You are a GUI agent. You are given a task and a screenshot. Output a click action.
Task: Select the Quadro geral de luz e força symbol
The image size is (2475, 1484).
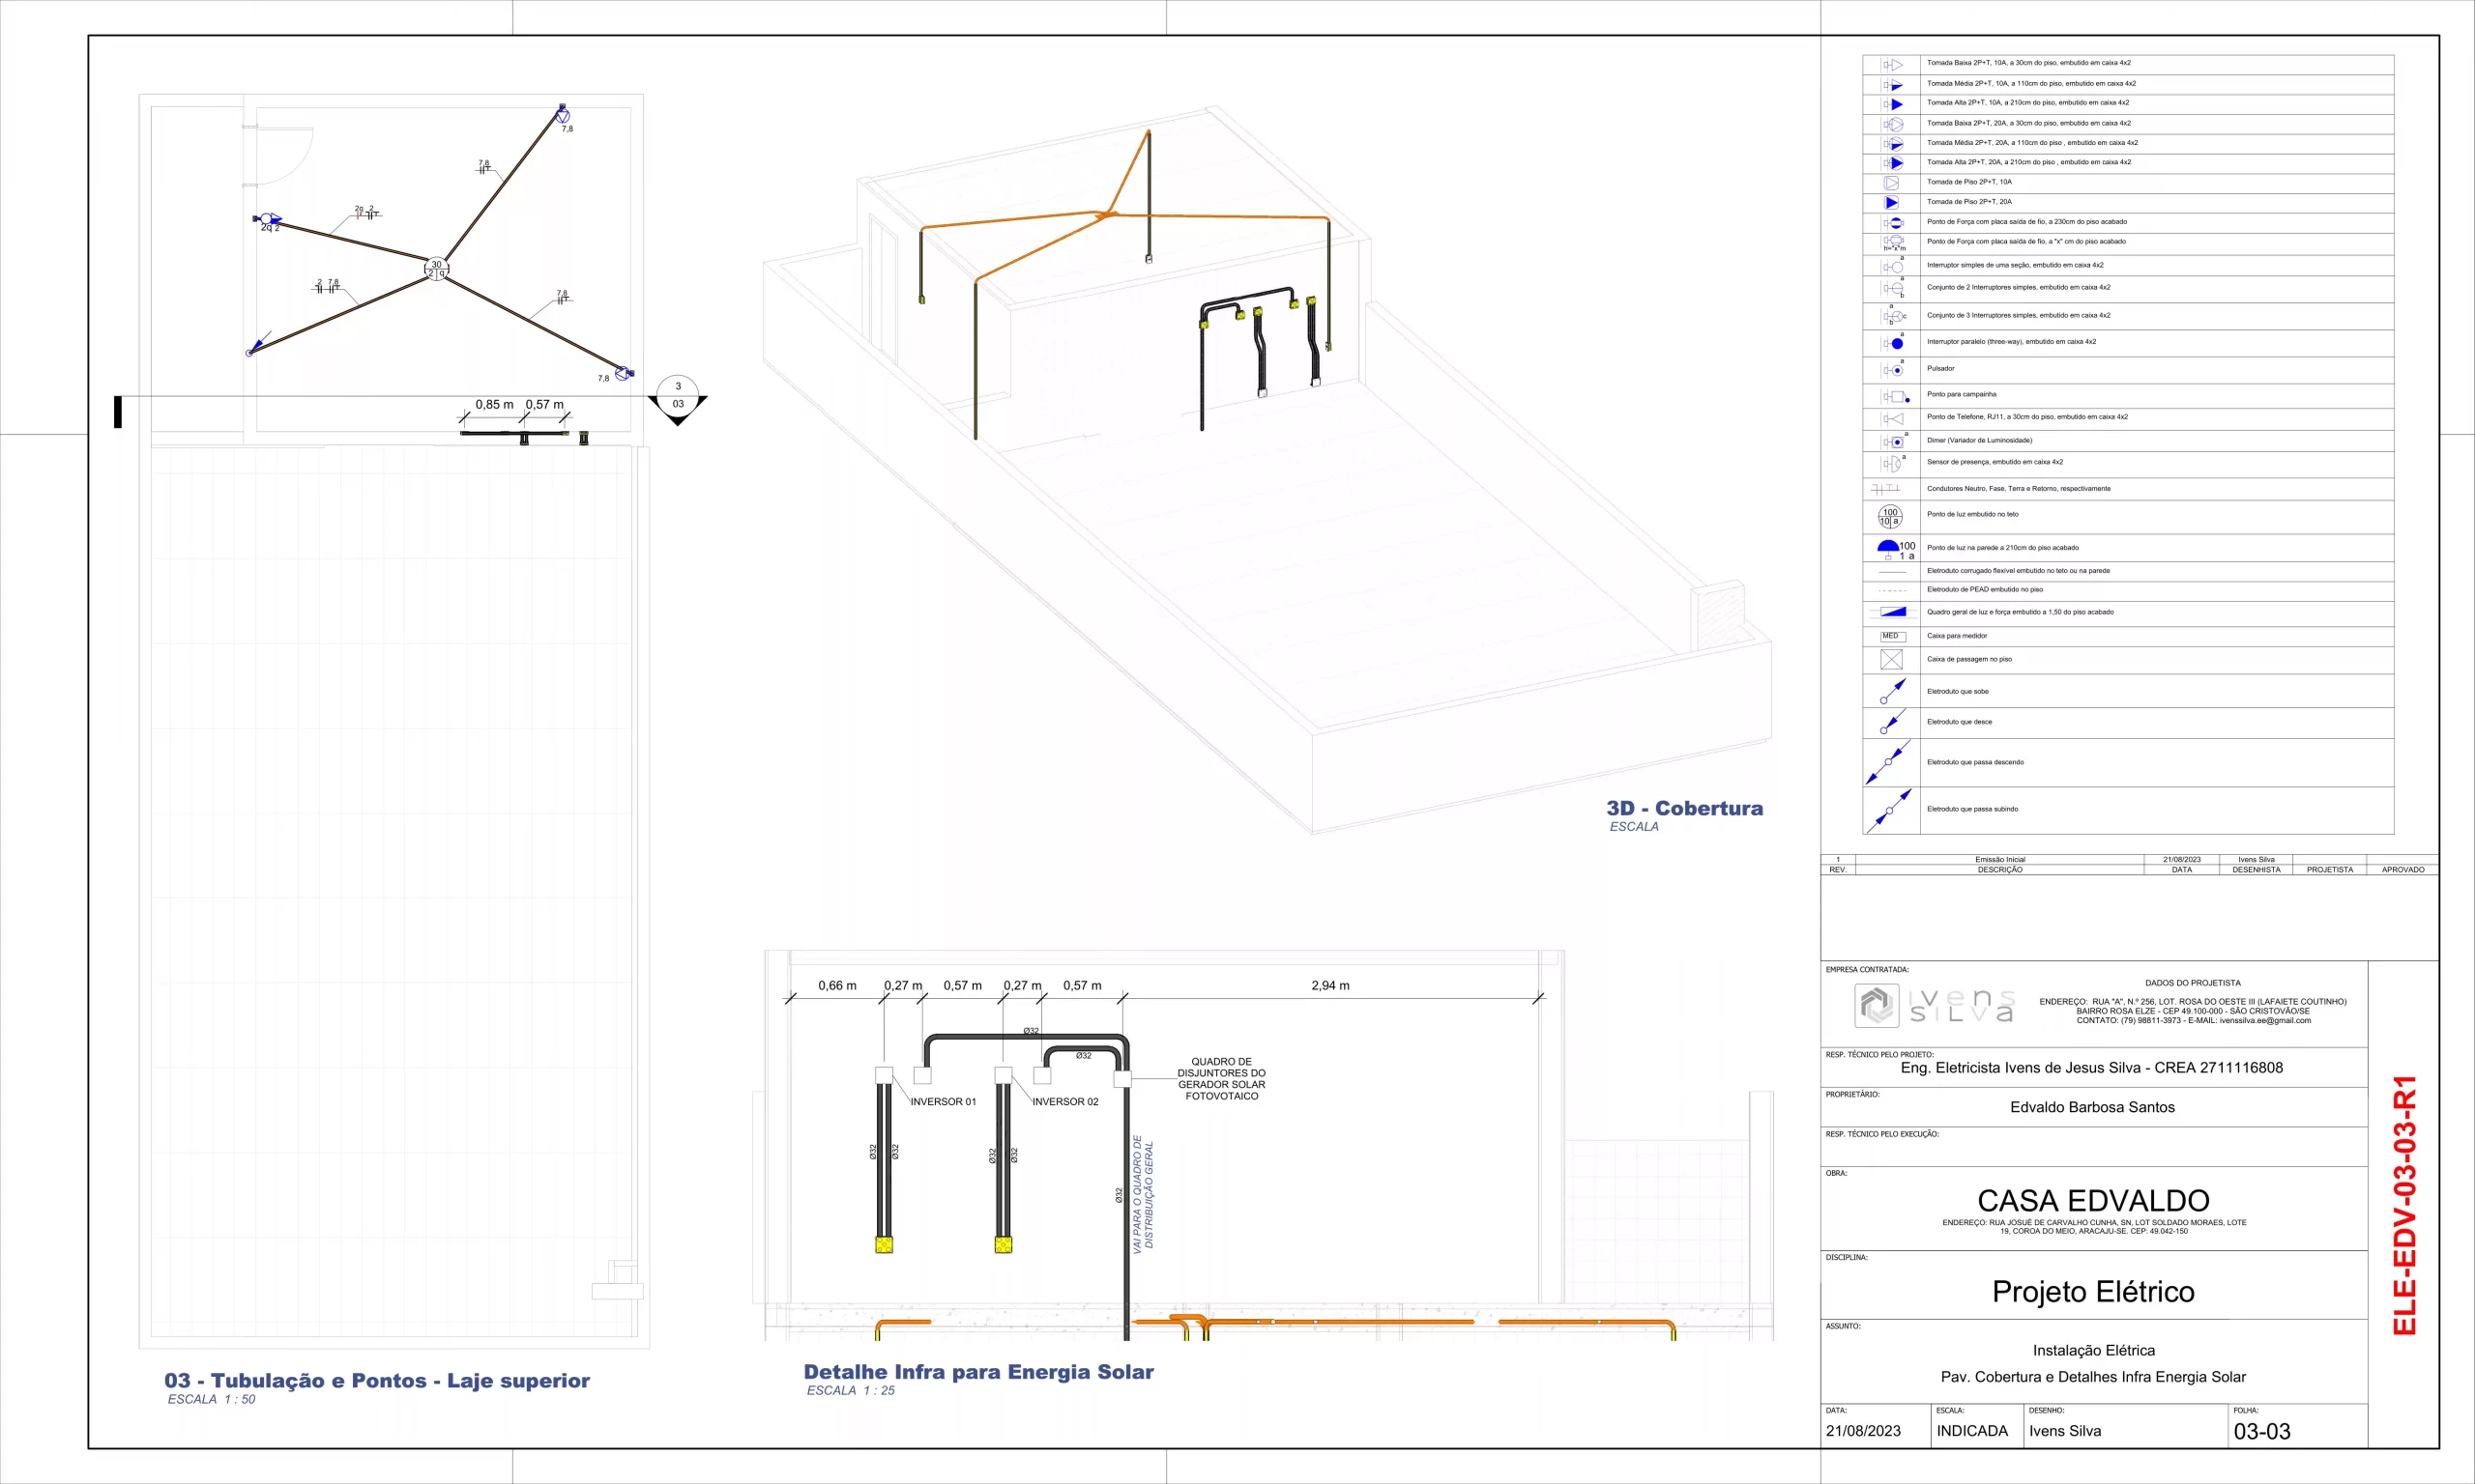point(1892,612)
